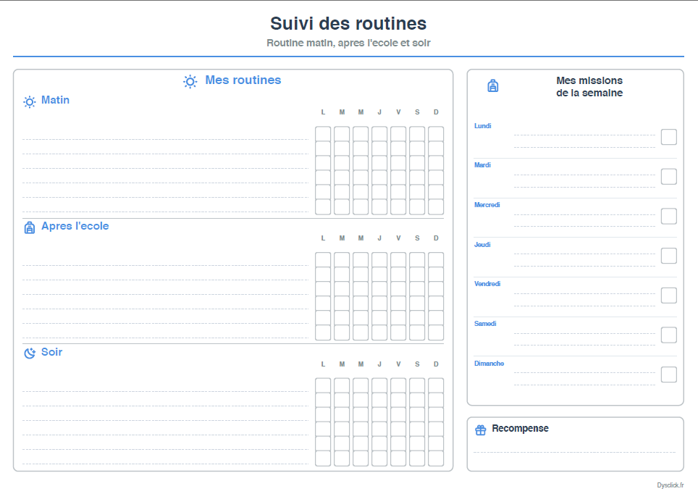Tick the Jeudi mission checkbox

click(668, 256)
